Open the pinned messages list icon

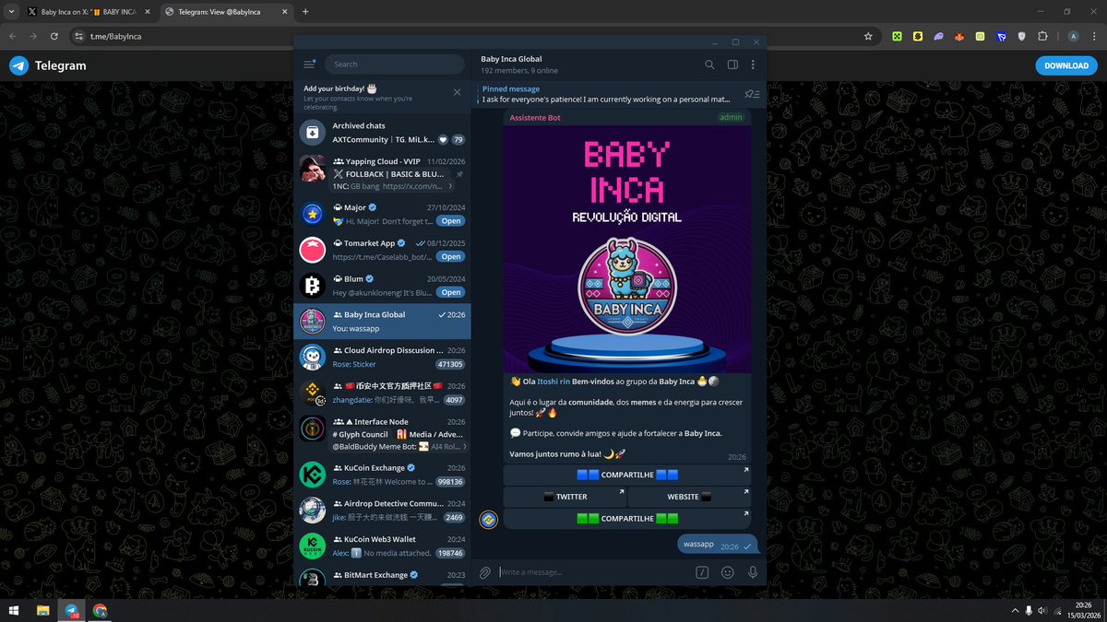pos(752,94)
